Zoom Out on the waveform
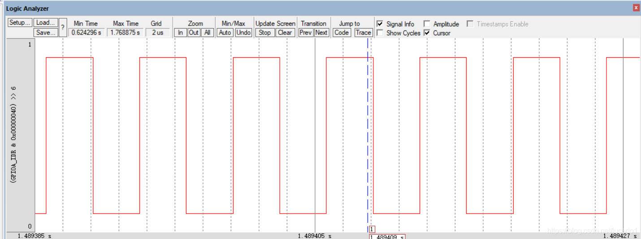 tap(194, 32)
